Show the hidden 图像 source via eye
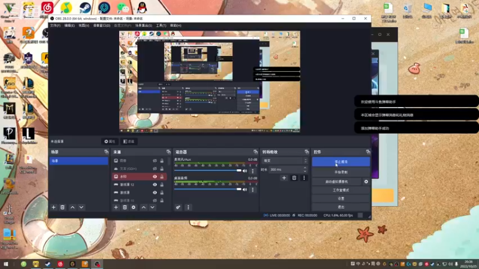The height and width of the screenshot is (269, 479). point(155,161)
